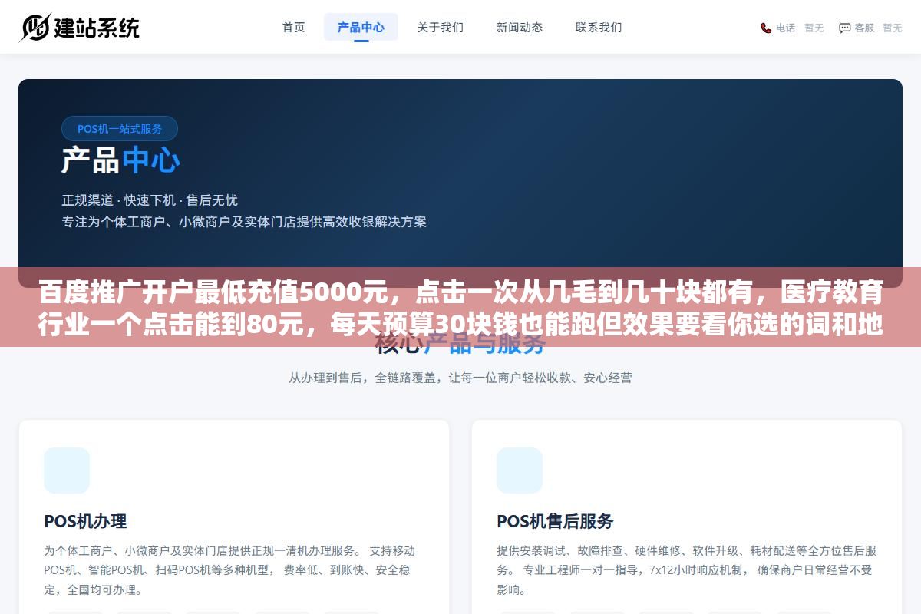This screenshot has height=614, width=921.
Task: Open the POS机售后服务 card title
Action: [x=555, y=521]
